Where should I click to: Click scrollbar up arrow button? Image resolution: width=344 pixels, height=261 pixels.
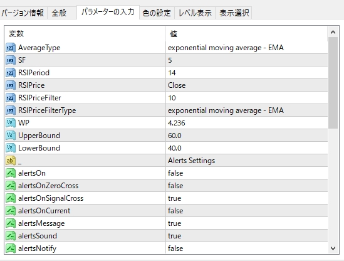pyautogui.click(x=333, y=32)
